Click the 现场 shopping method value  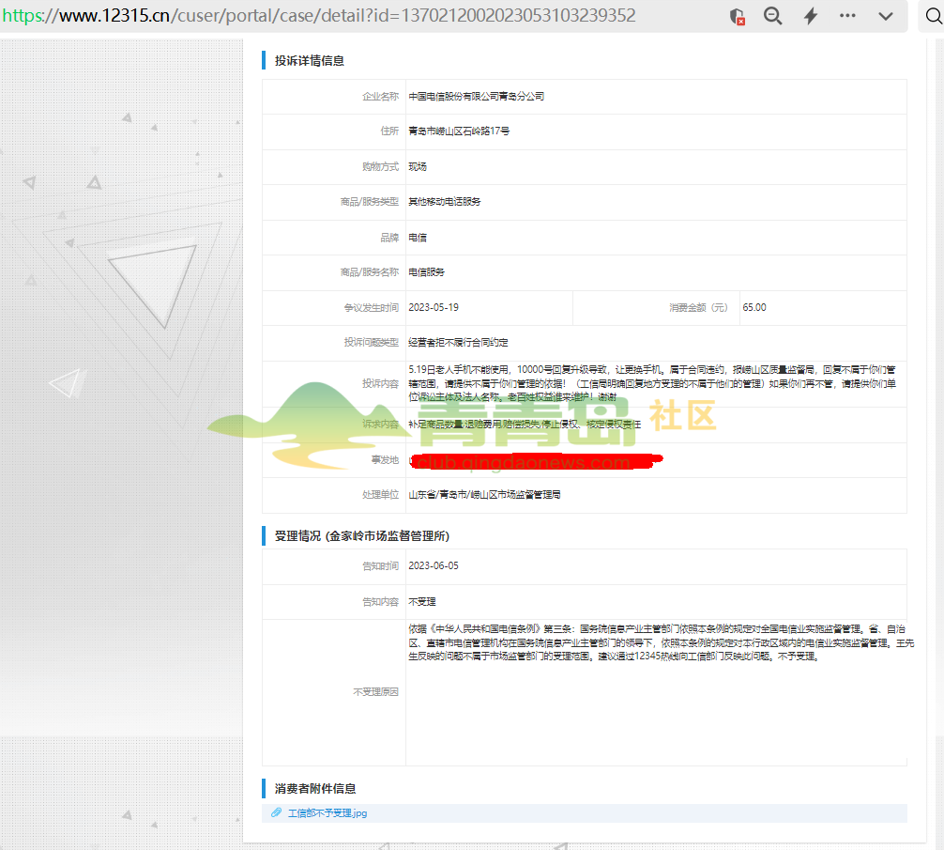coord(418,167)
